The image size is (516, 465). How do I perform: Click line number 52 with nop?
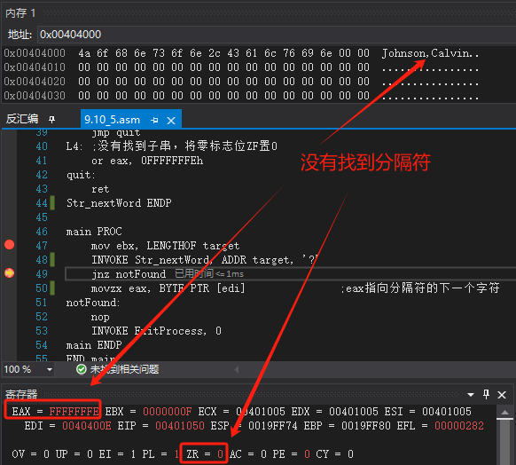(x=42, y=317)
